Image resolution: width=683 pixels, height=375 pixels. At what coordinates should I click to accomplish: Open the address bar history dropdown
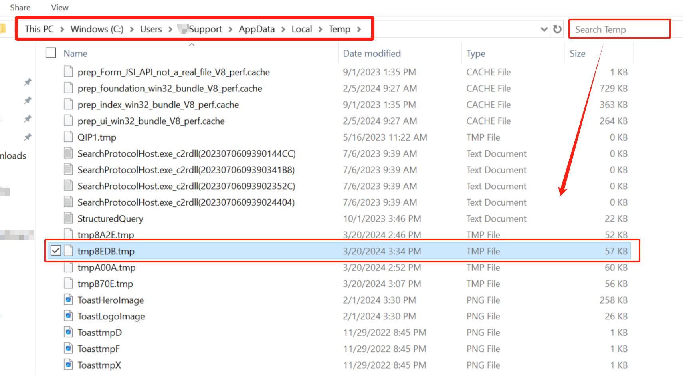(x=544, y=29)
